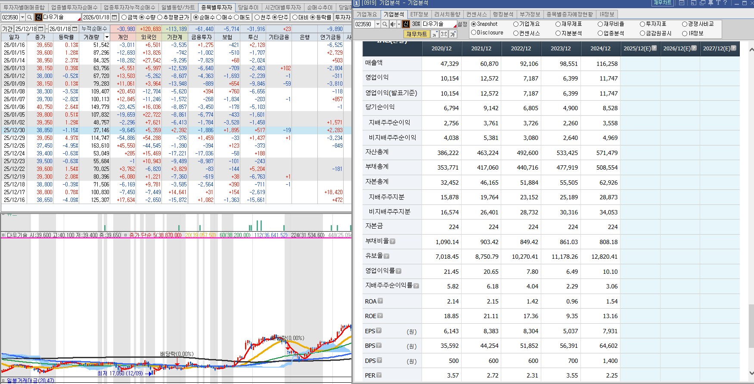Click the stock code input 023590 in investor window

(x=10, y=17)
